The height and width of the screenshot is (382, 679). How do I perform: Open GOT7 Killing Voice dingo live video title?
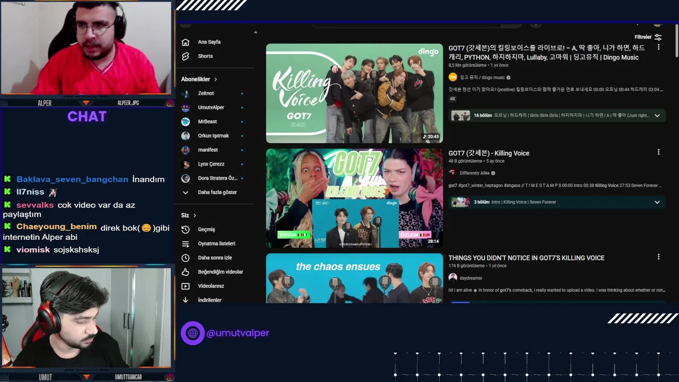click(546, 53)
